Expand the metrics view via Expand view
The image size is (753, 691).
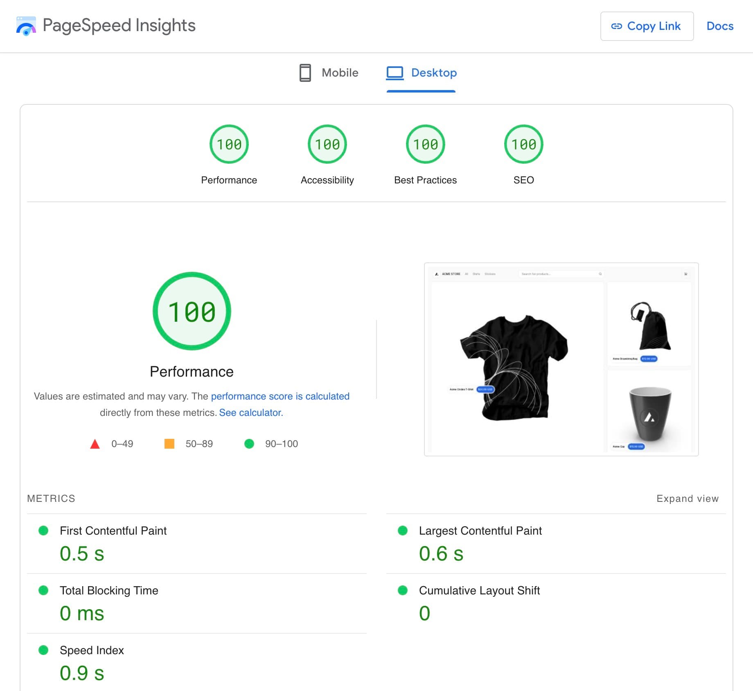click(687, 499)
